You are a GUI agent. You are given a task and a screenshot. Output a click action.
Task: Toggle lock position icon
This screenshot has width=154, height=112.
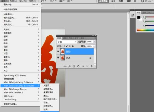coord(70,46)
